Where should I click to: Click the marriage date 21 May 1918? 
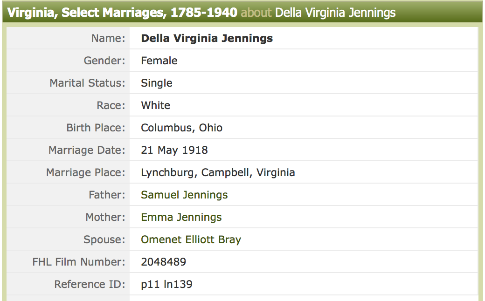pyautogui.click(x=174, y=150)
